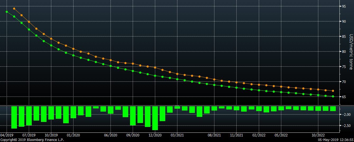The image size is (354, 142).
Task: Click the tallest green bar near 12/2020
Action: point(155,118)
